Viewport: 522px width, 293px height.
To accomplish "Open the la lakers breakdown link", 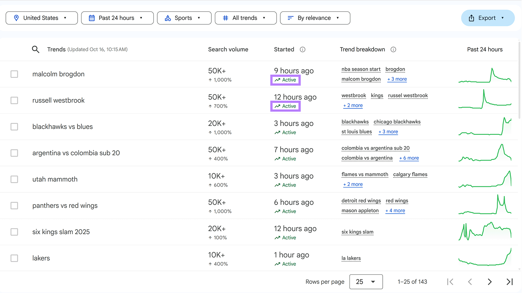I will [x=351, y=258].
